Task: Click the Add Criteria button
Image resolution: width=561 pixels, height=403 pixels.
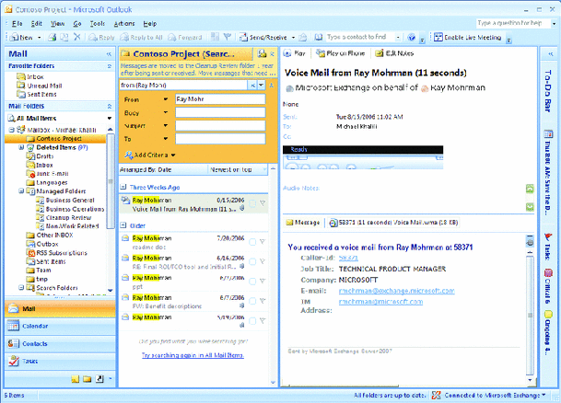Action: (x=149, y=155)
